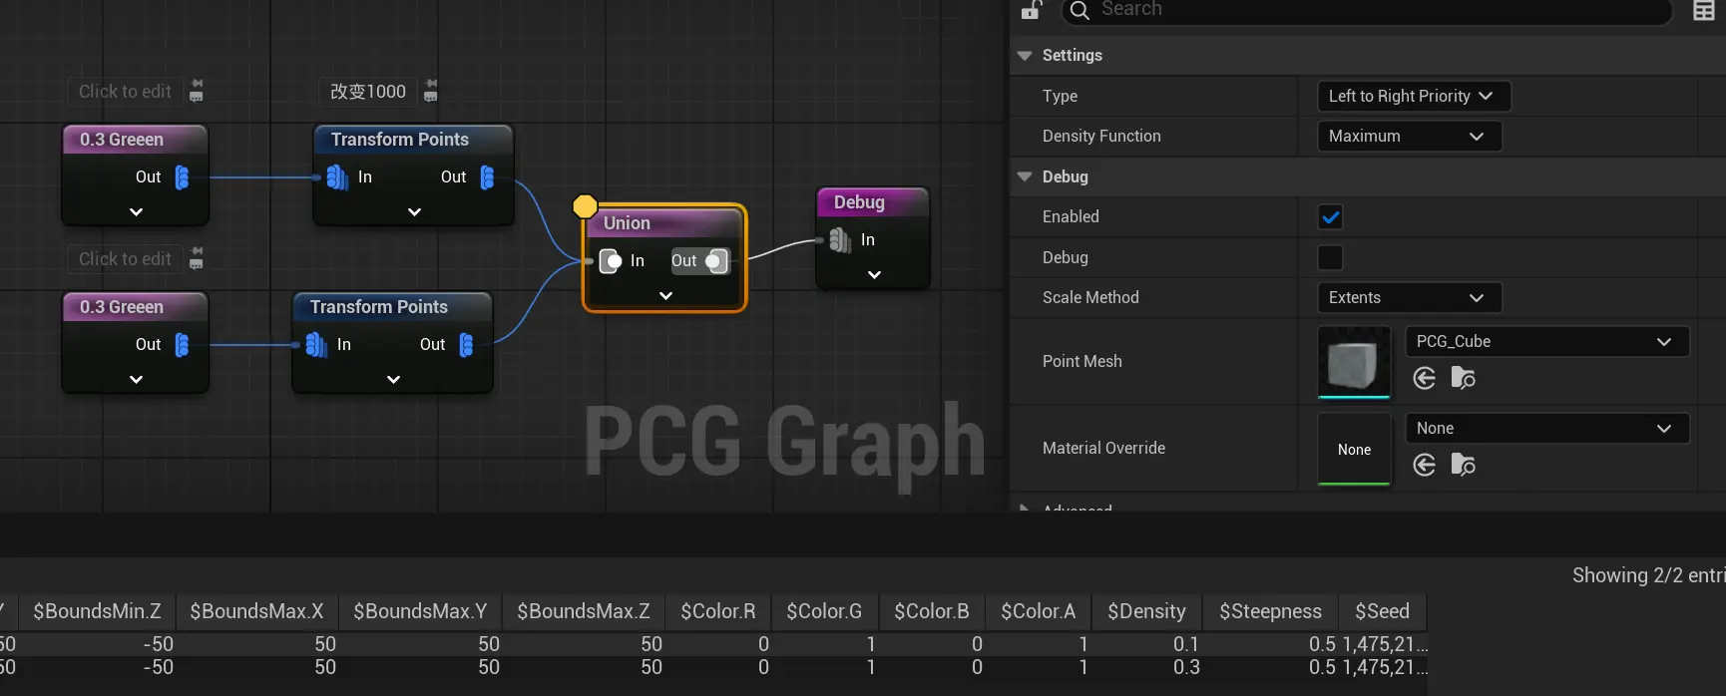The width and height of the screenshot is (1726, 696).
Task: Click the Union node's Out pin
Action: [x=715, y=261]
